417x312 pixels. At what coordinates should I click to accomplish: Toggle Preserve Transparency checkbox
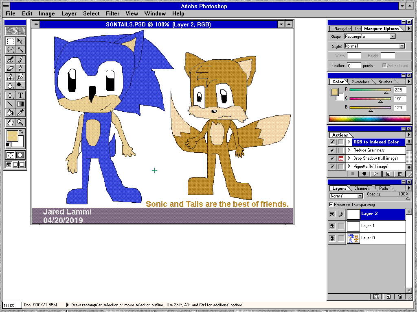point(331,205)
